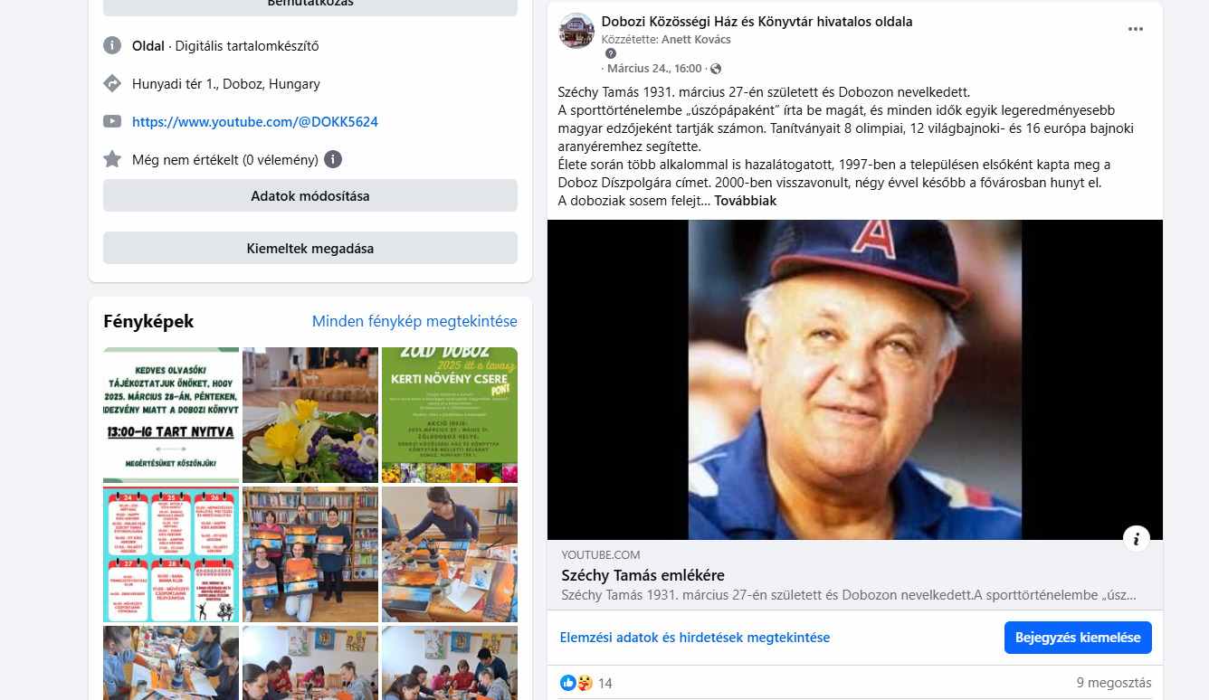Click the Dobozi Közösségi Ház page avatar
Image resolution: width=1209 pixels, height=700 pixels.
[x=576, y=31]
